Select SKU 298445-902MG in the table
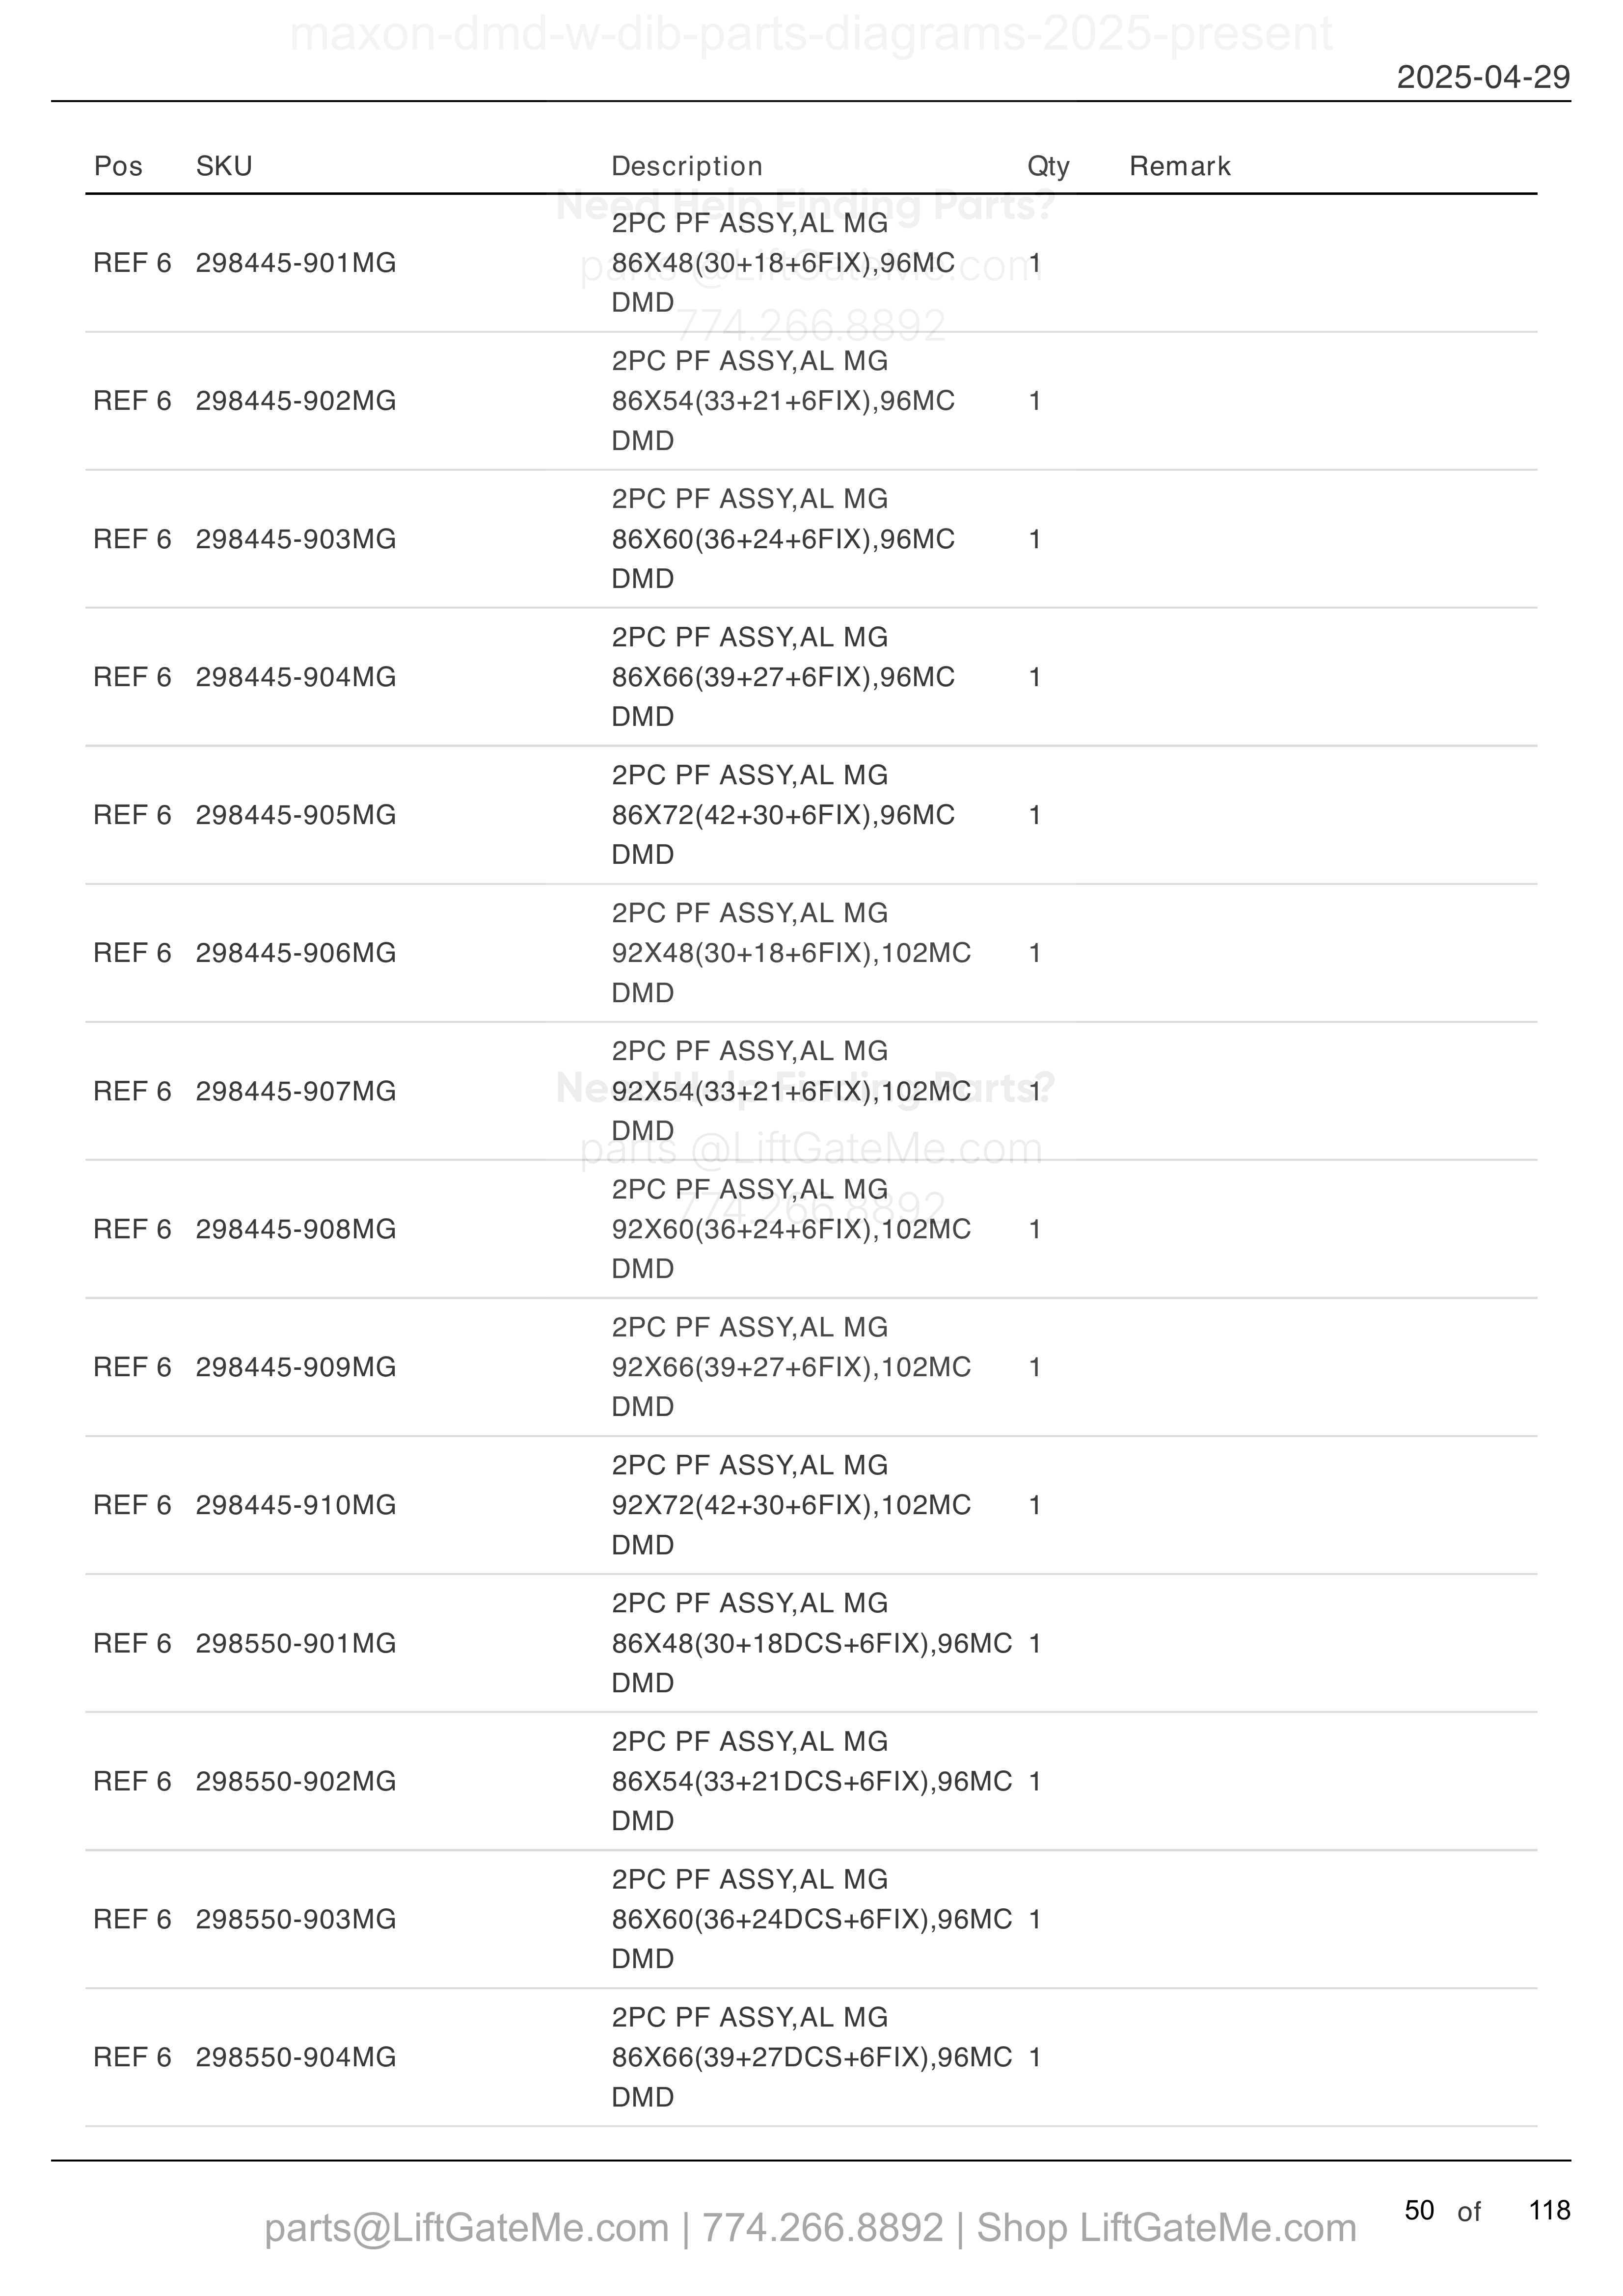1623x2296 pixels. pos(296,401)
